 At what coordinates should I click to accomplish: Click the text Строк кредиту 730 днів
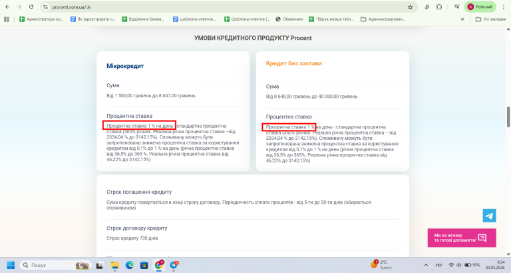coord(132,238)
